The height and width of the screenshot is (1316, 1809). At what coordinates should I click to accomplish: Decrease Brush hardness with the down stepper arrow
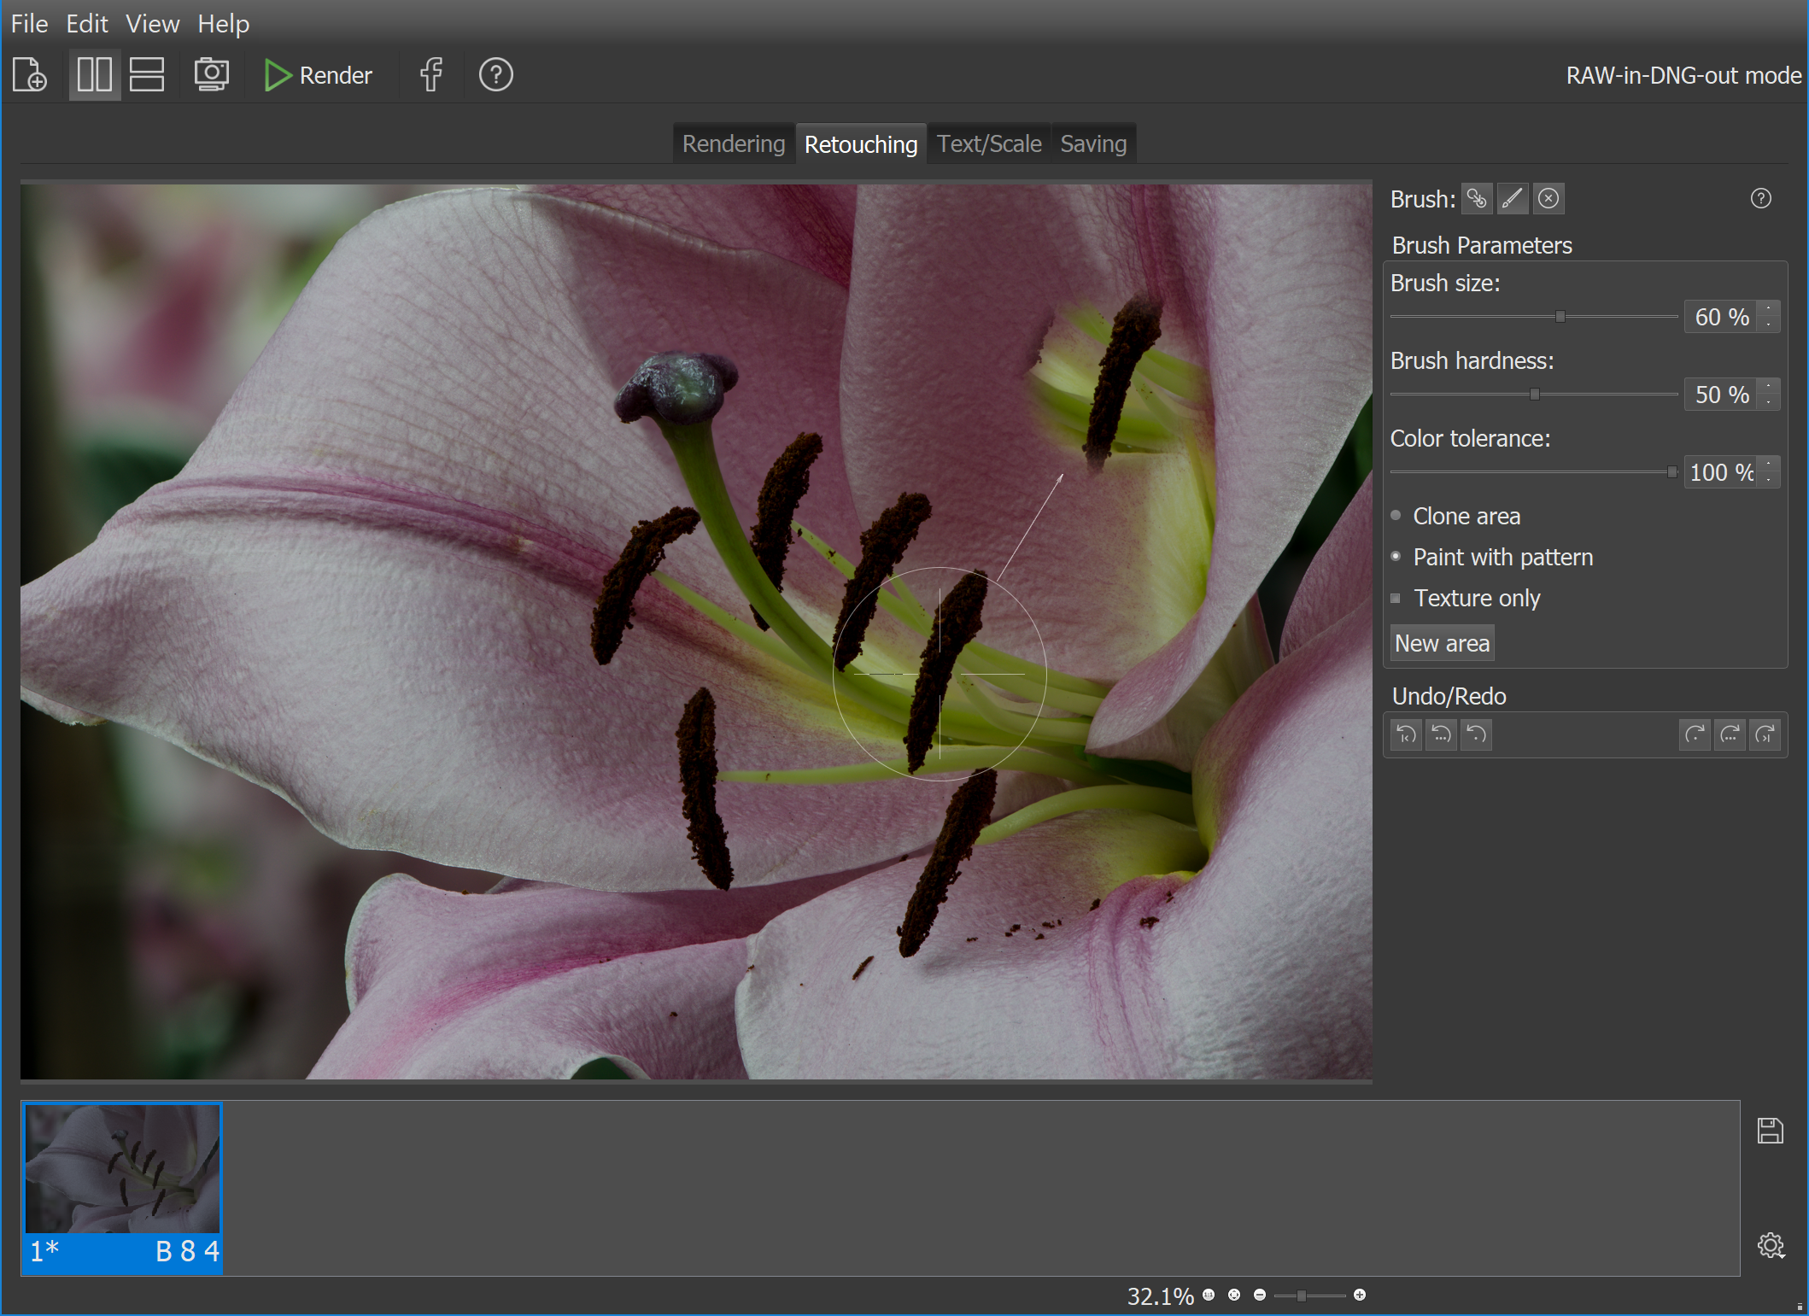tap(1769, 402)
